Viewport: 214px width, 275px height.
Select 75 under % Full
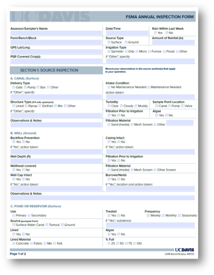tap(127, 243)
